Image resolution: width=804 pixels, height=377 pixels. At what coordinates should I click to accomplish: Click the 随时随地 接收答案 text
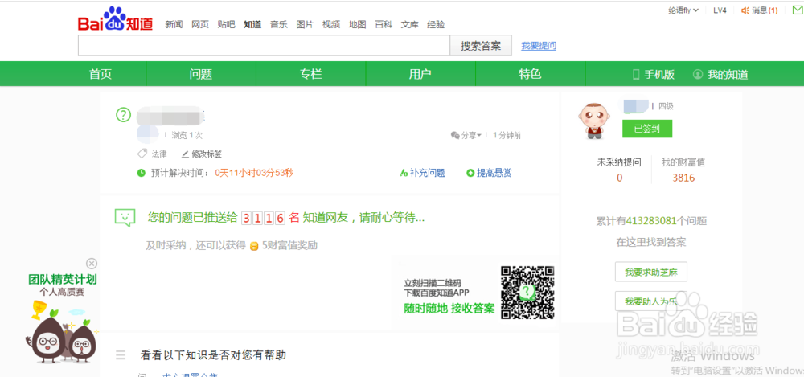pos(449,309)
